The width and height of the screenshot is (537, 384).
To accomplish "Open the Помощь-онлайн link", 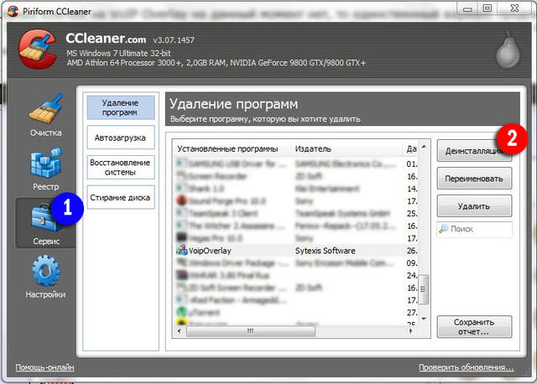I will click(x=44, y=367).
